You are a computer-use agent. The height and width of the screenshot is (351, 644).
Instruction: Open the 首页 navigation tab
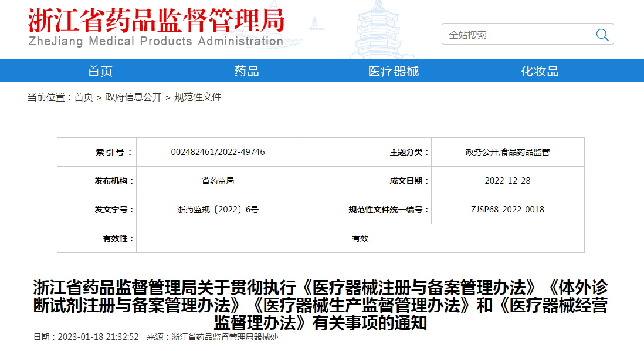100,71
